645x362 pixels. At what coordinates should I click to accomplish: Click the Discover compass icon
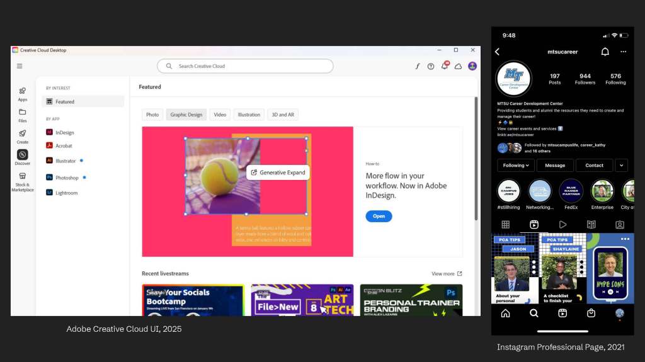pos(23,155)
